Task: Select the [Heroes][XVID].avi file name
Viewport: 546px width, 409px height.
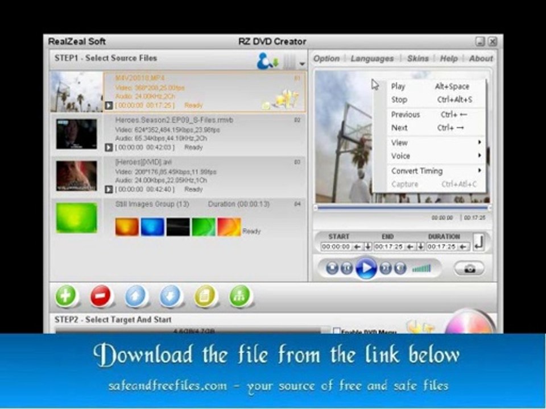Action: 143,162
